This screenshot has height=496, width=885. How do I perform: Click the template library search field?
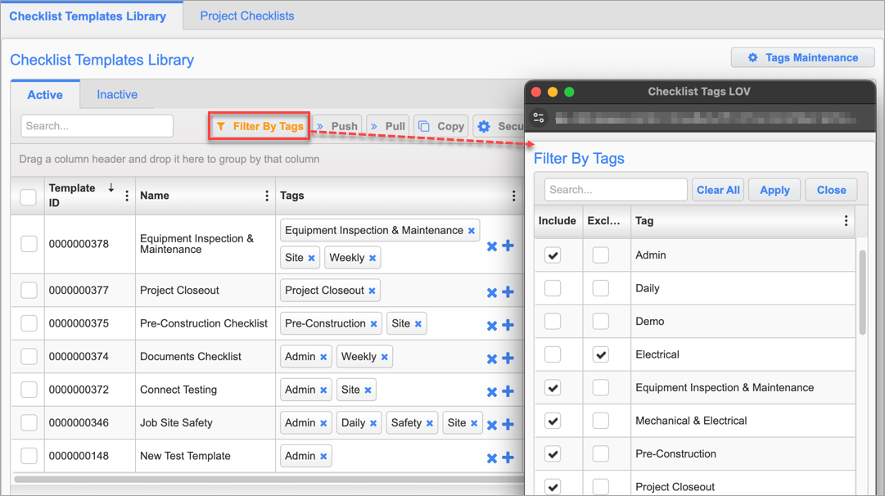coord(97,126)
